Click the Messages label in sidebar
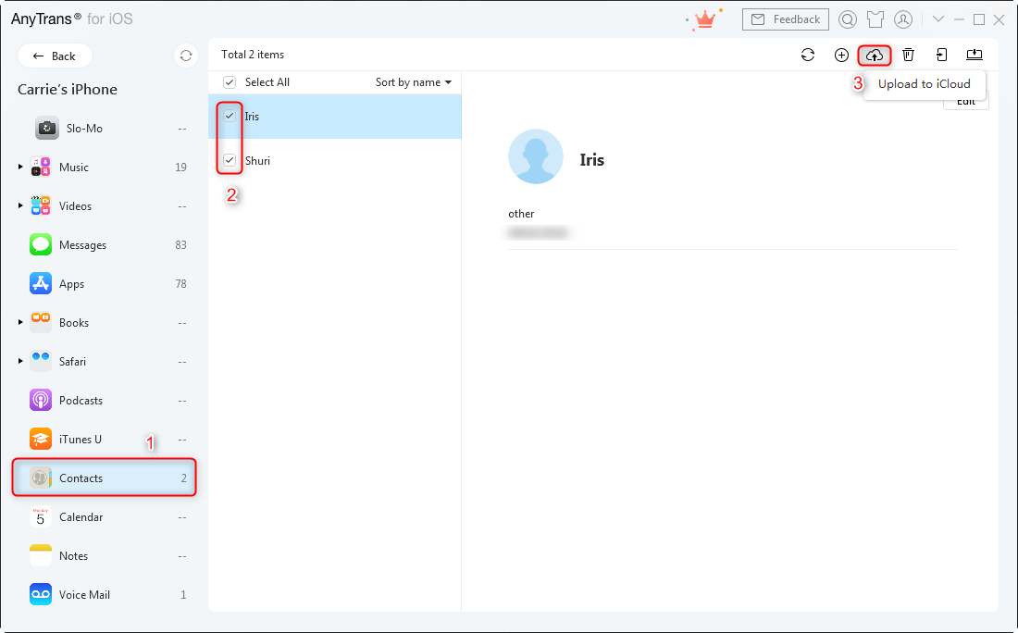This screenshot has height=633, width=1018. pos(82,244)
